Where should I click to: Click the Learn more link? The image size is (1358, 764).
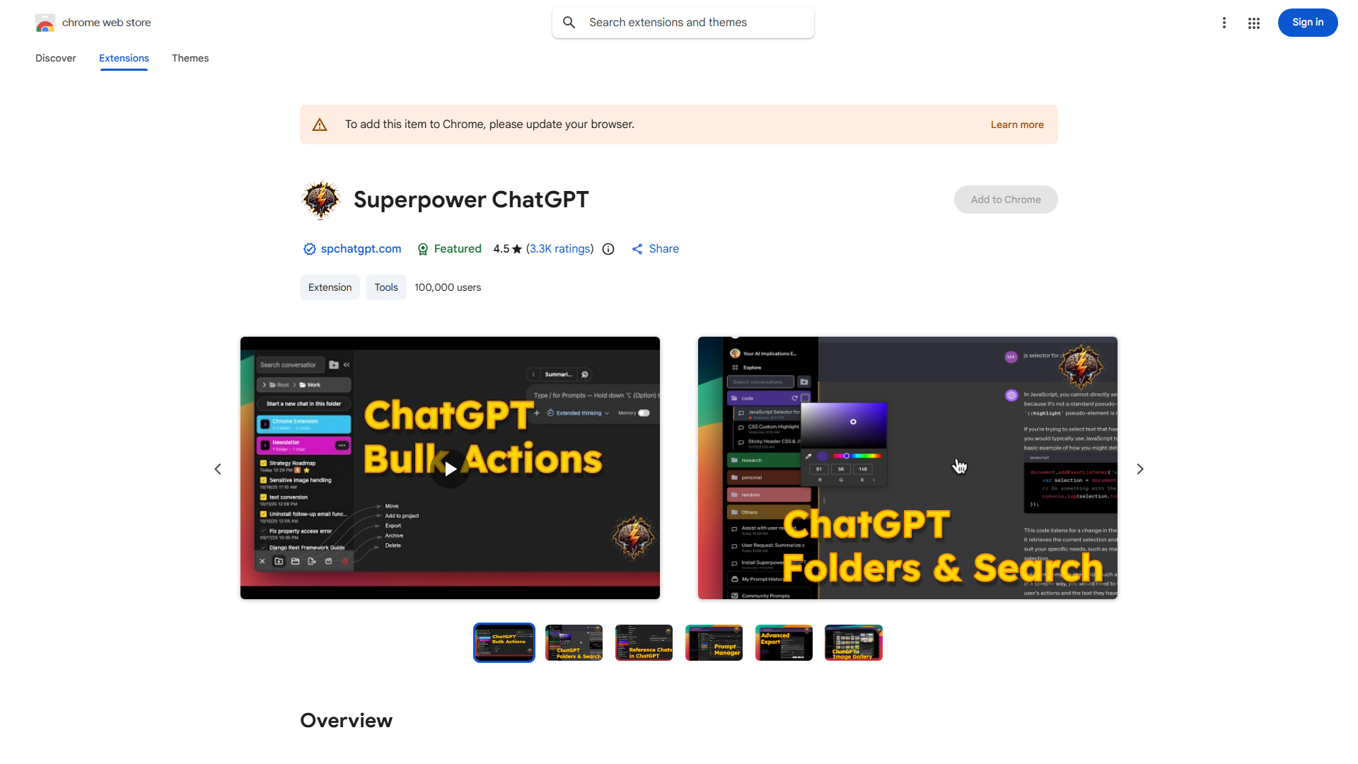(1017, 125)
